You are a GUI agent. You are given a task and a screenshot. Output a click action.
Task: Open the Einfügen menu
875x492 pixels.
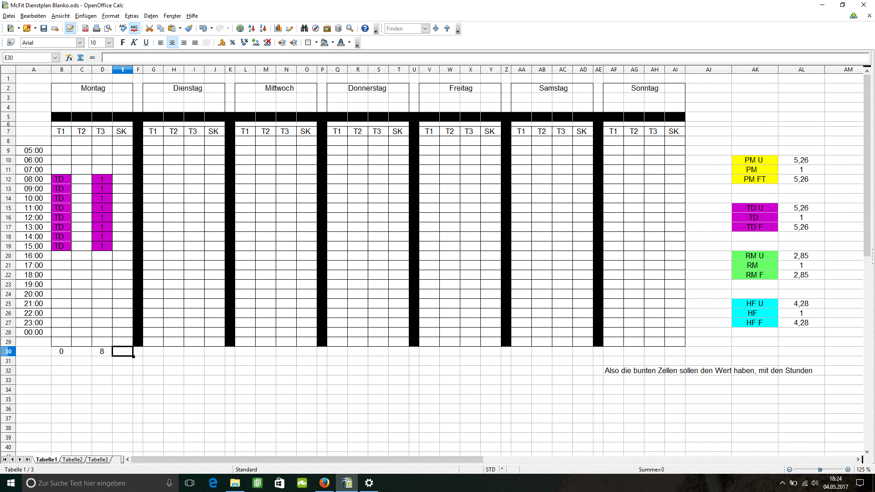pos(85,16)
